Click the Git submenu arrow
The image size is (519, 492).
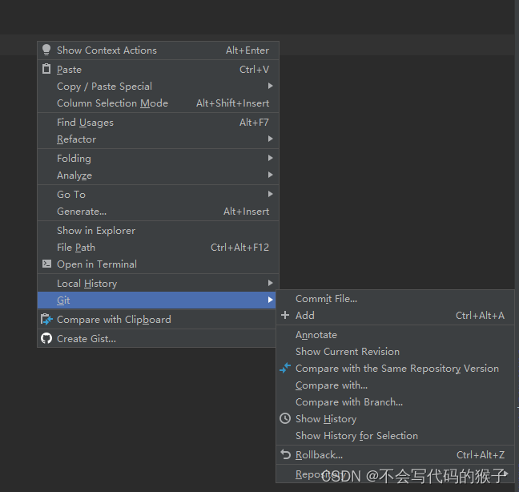(271, 300)
